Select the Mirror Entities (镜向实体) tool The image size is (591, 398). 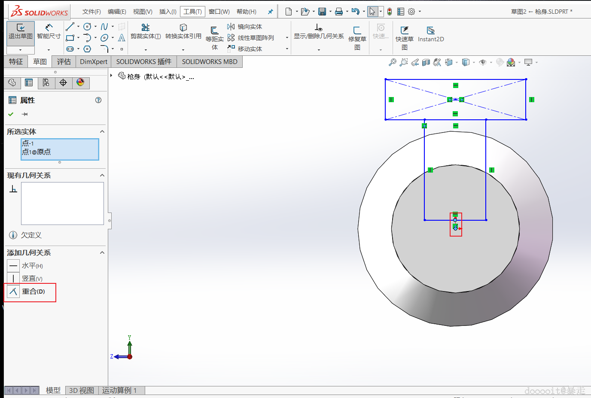coord(245,27)
